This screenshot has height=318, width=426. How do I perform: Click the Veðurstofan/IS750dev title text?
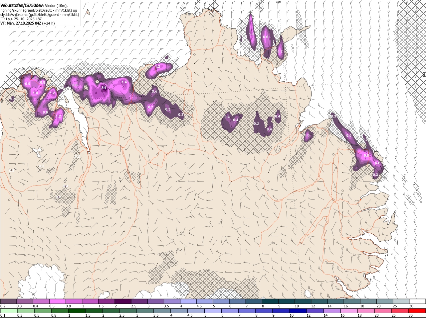coord(22,5)
